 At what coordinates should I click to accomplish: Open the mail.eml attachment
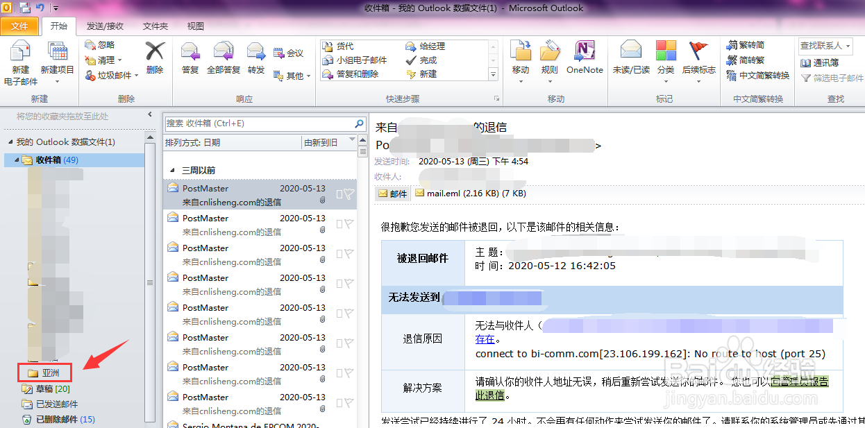tap(470, 194)
